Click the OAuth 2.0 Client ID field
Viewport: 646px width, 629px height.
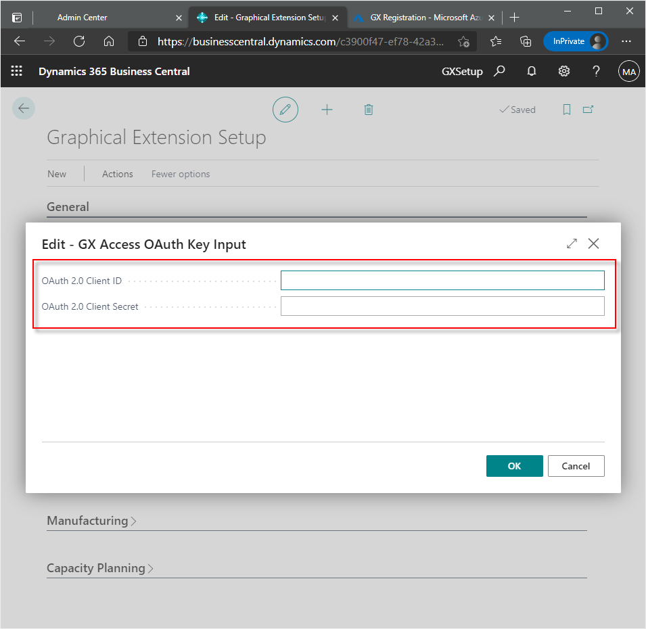tap(442, 280)
